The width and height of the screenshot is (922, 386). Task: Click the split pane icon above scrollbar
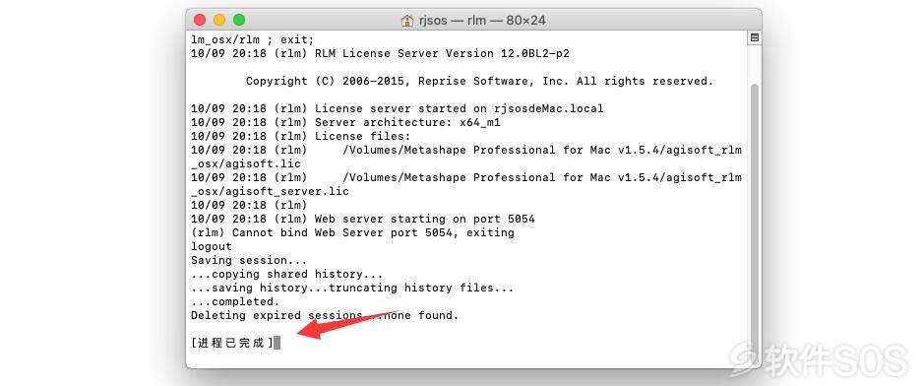[755, 37]
